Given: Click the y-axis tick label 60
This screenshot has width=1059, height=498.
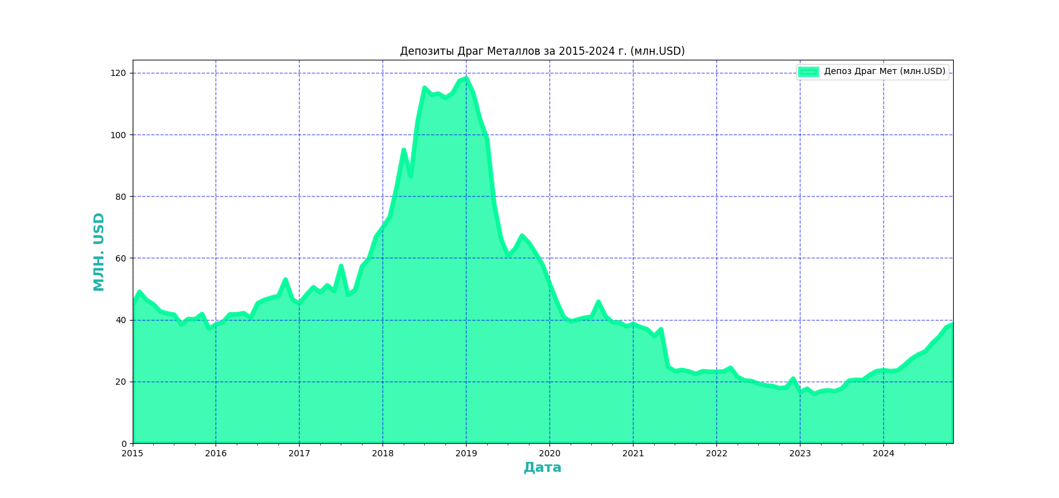Looking at the screenshot, I should (x=121, y=258).
